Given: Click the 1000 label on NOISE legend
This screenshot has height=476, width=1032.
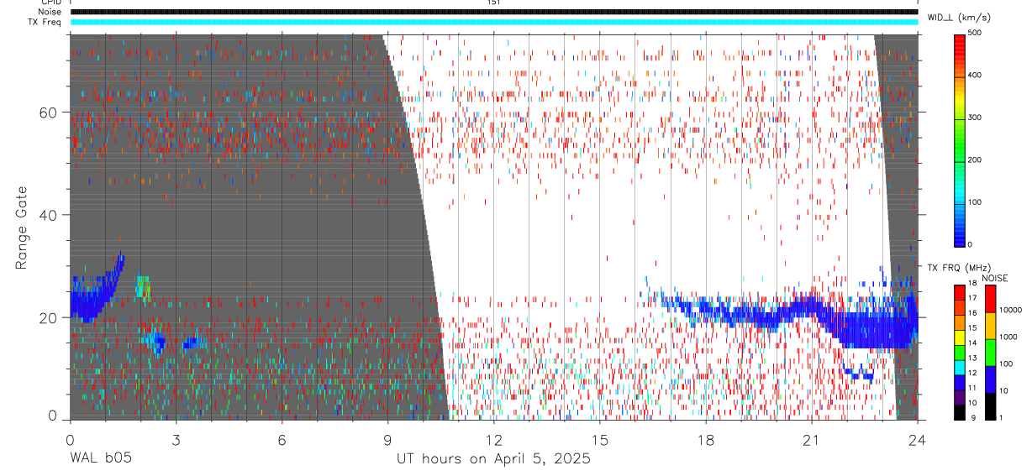Looking at the screenshot, I should (x=1008, y=337).
